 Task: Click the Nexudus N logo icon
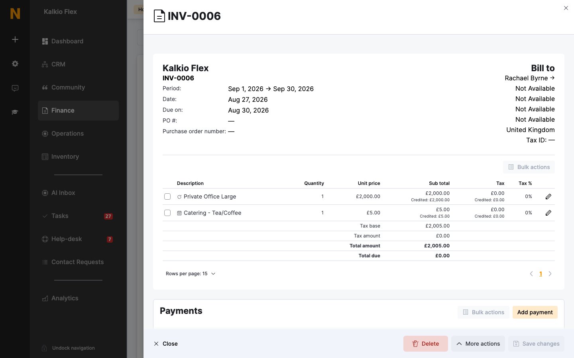[x=15, y=14]
